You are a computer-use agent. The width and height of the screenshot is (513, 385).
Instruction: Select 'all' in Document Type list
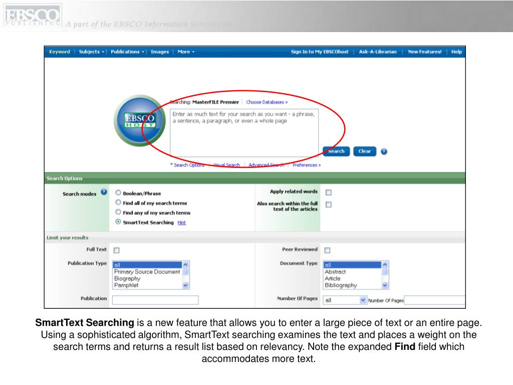[352, 265]
